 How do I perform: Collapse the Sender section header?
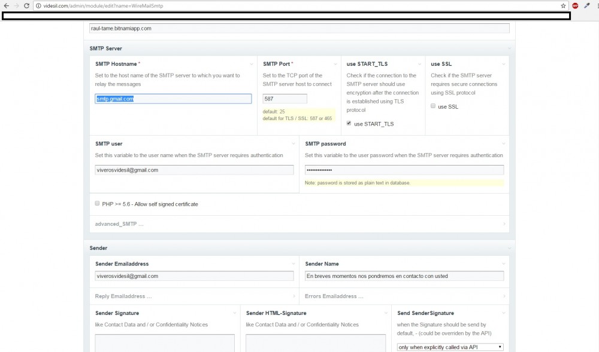tap(98, 247)
